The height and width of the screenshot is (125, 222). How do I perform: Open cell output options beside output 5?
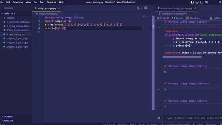pos(159,72)
